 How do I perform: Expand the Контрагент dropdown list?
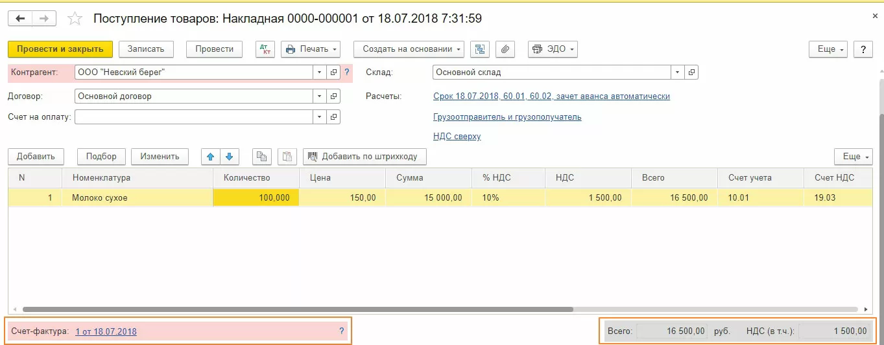[320, 72]
